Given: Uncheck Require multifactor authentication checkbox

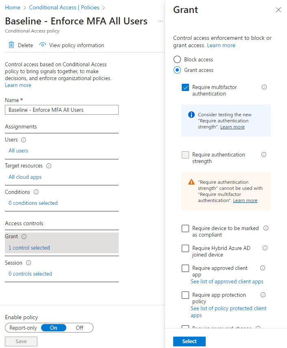Looking at the screenshot, I should (185, 87).
